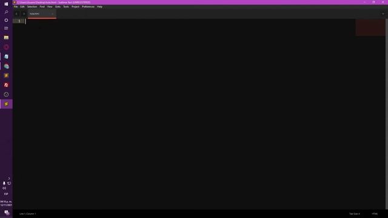Open the taskbar clock and date
Image resolution: width=388 pixels, height=218 pixels.
pos(6,203)
